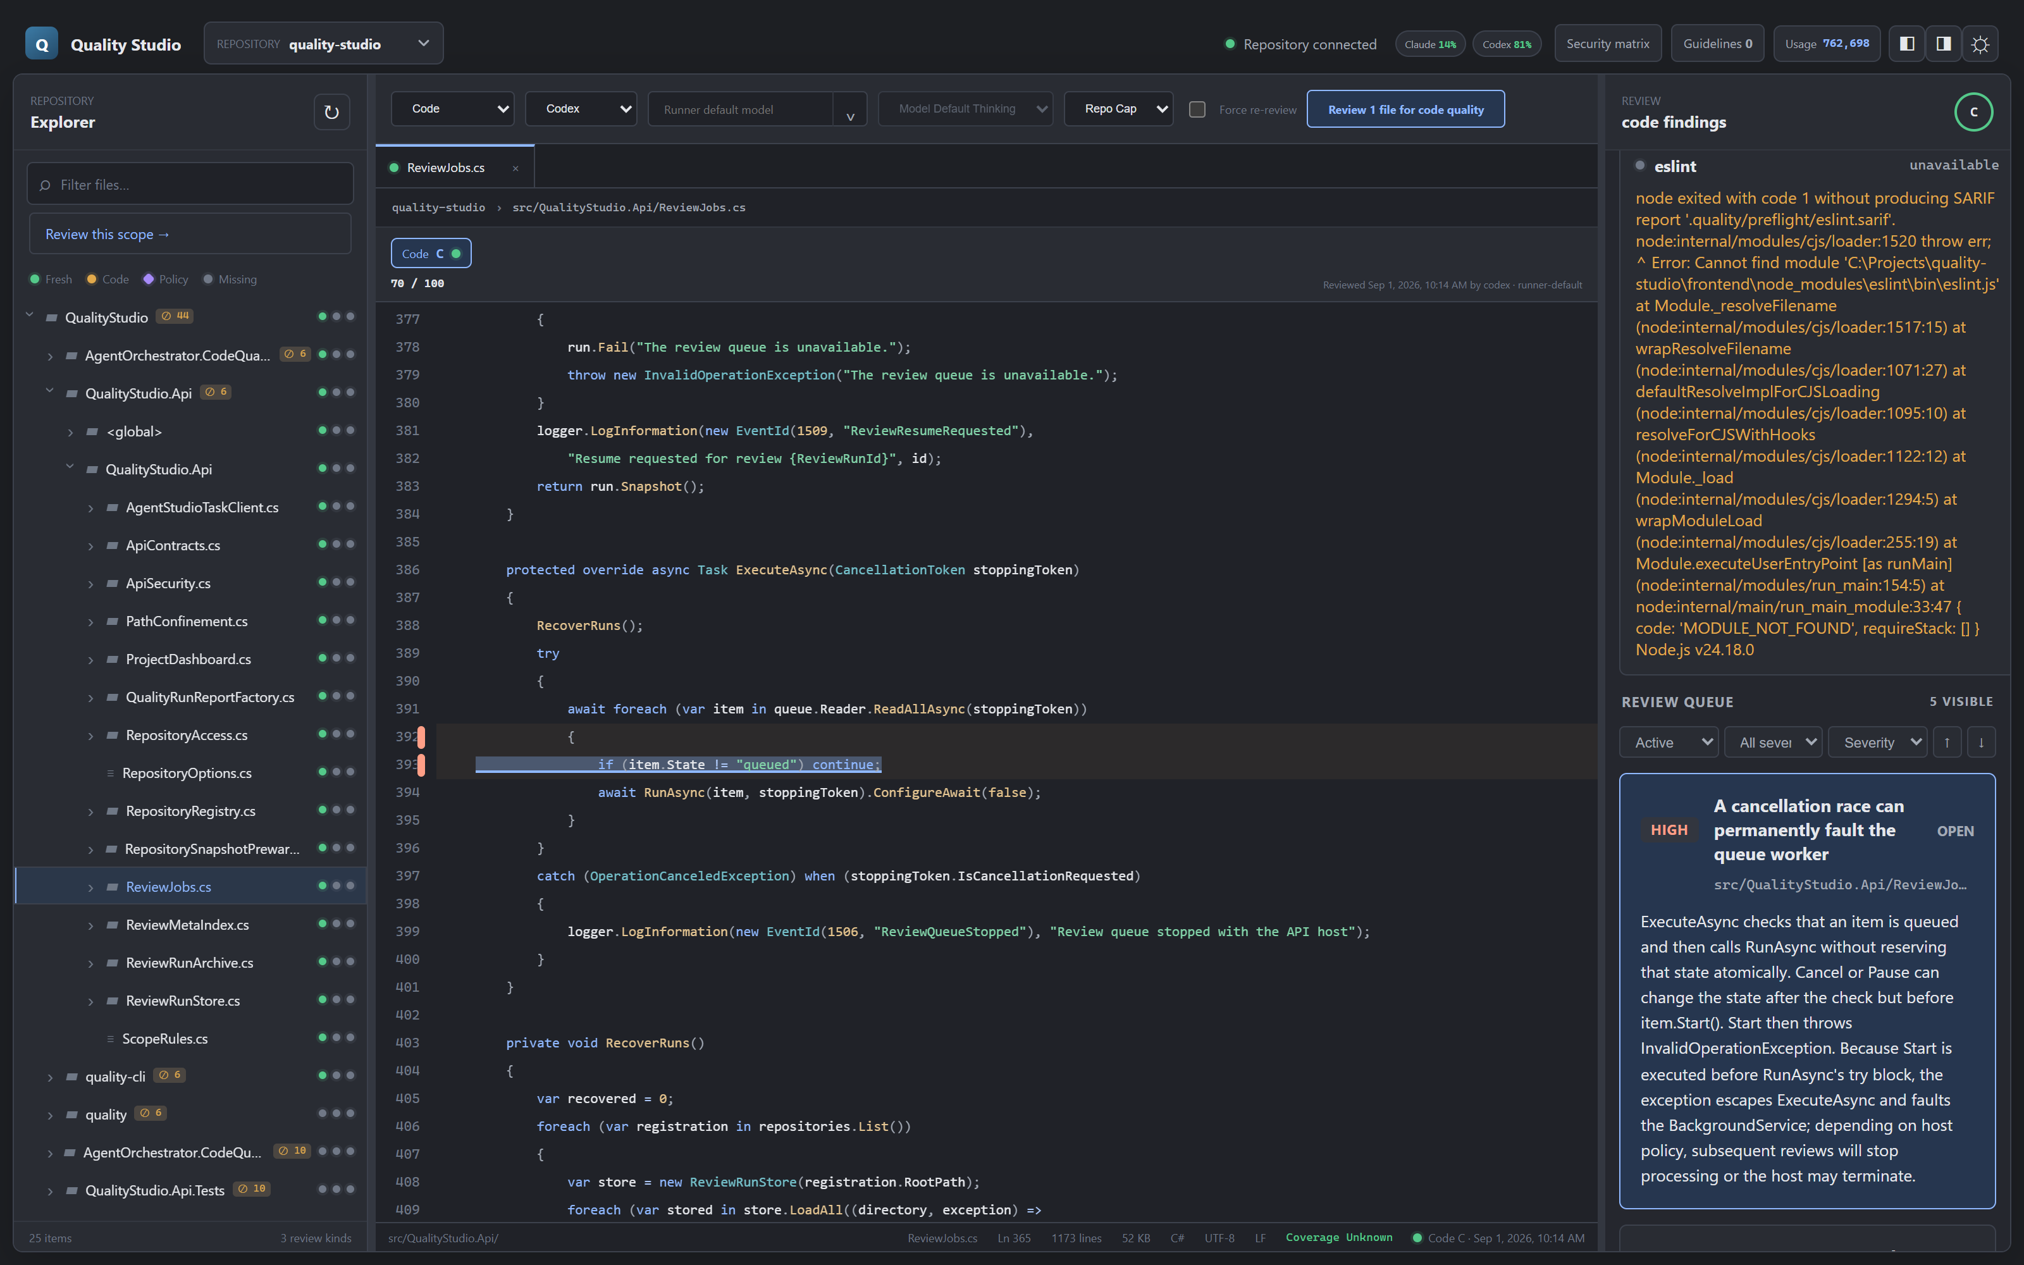Click Review 1 file for code quality
The height and width of the screenshot is (1265, 2024).
tap(1405, 109)
